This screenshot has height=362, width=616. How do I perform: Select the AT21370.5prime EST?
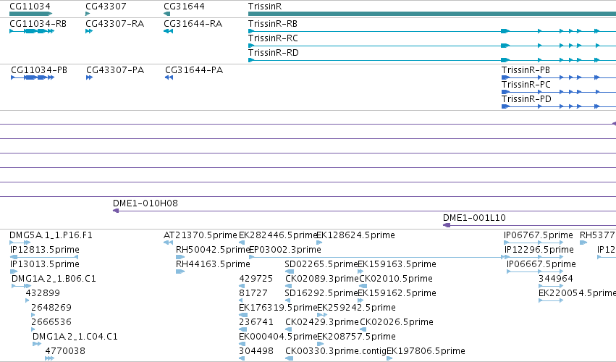[201, 235]
